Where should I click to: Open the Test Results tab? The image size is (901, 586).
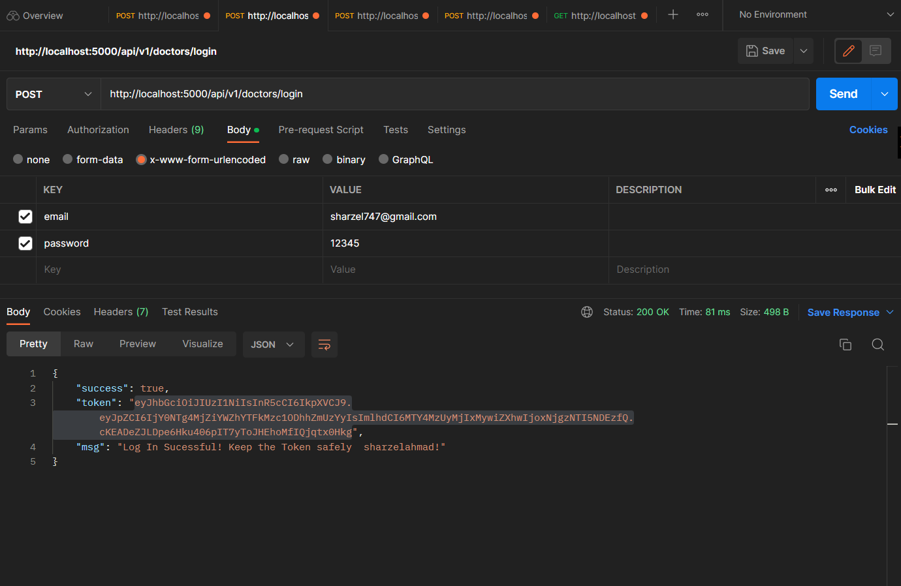pos(189,312)
